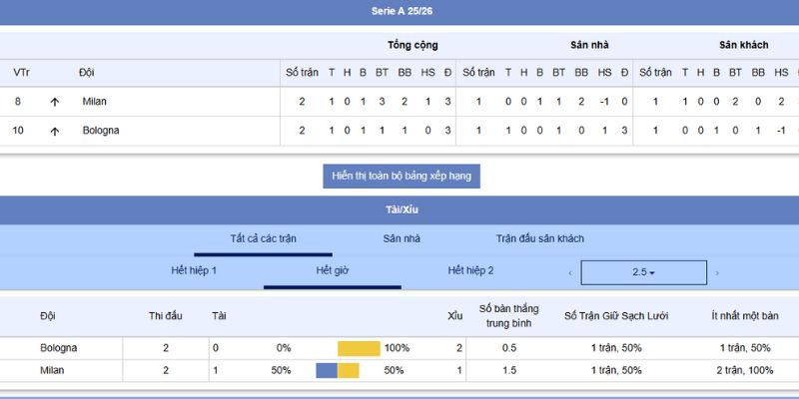Viewport: 799px width, 399px height.
Task: Open Bologna team in the standings table
Action: point(101,131)
